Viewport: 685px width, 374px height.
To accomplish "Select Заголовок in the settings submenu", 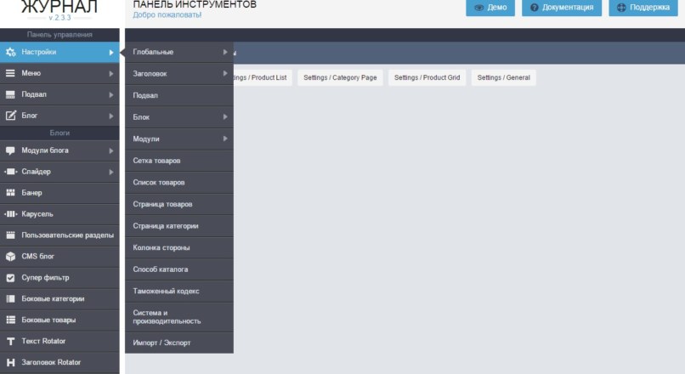I will [179, 74].
